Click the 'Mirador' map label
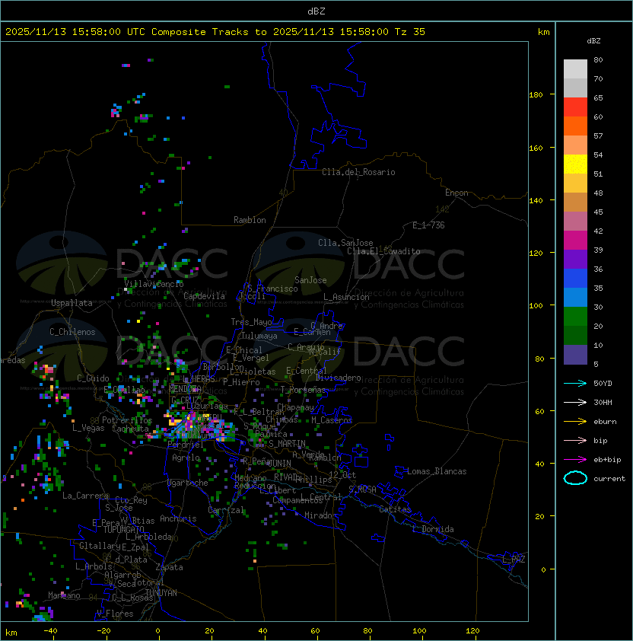 click(321, 515)
